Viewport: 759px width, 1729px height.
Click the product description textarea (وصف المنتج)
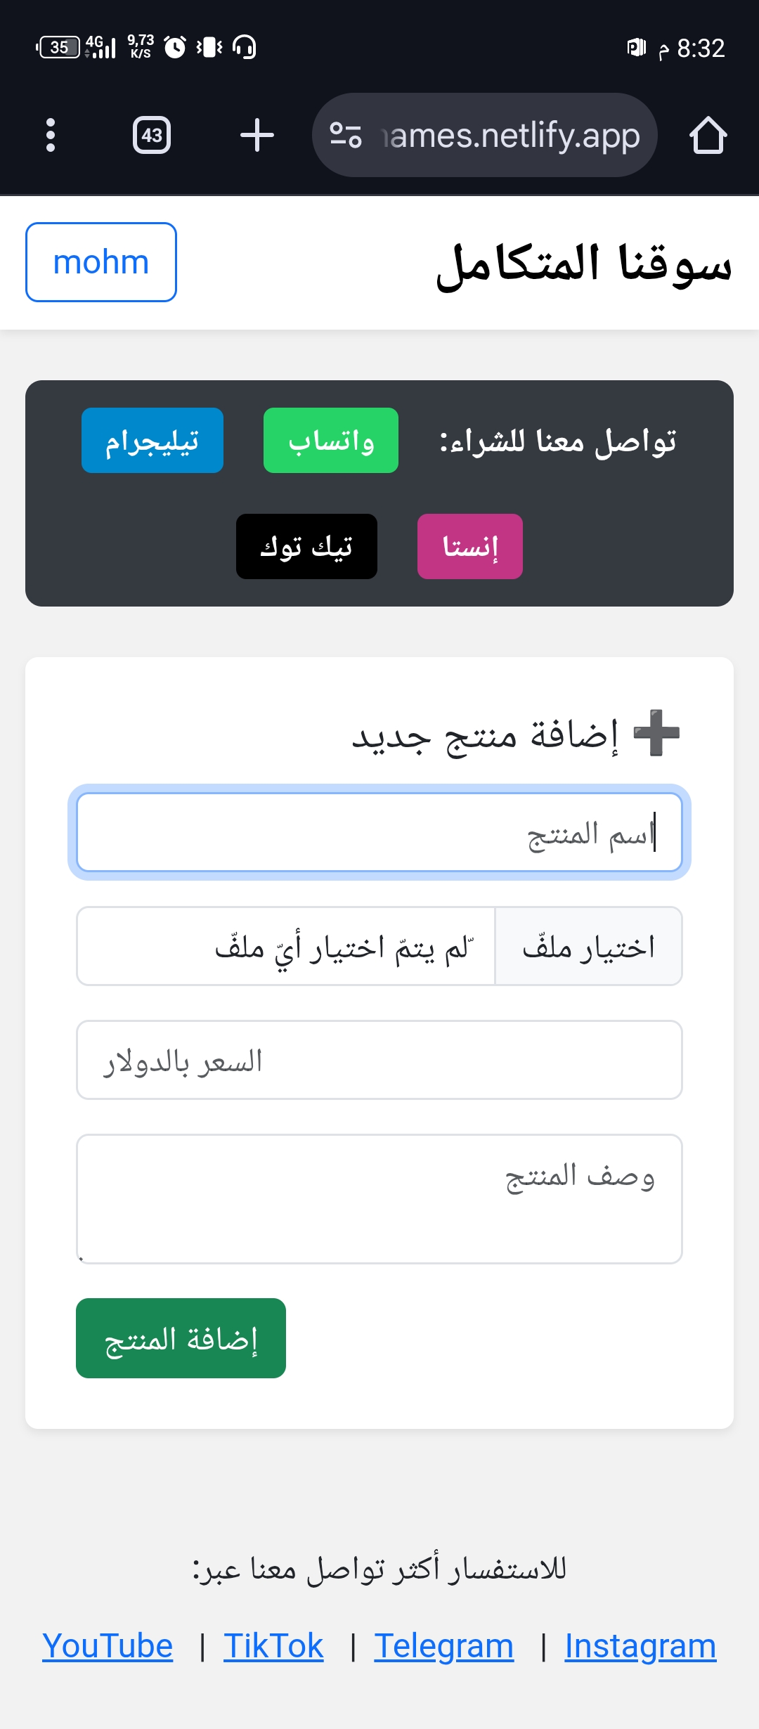379,1198
